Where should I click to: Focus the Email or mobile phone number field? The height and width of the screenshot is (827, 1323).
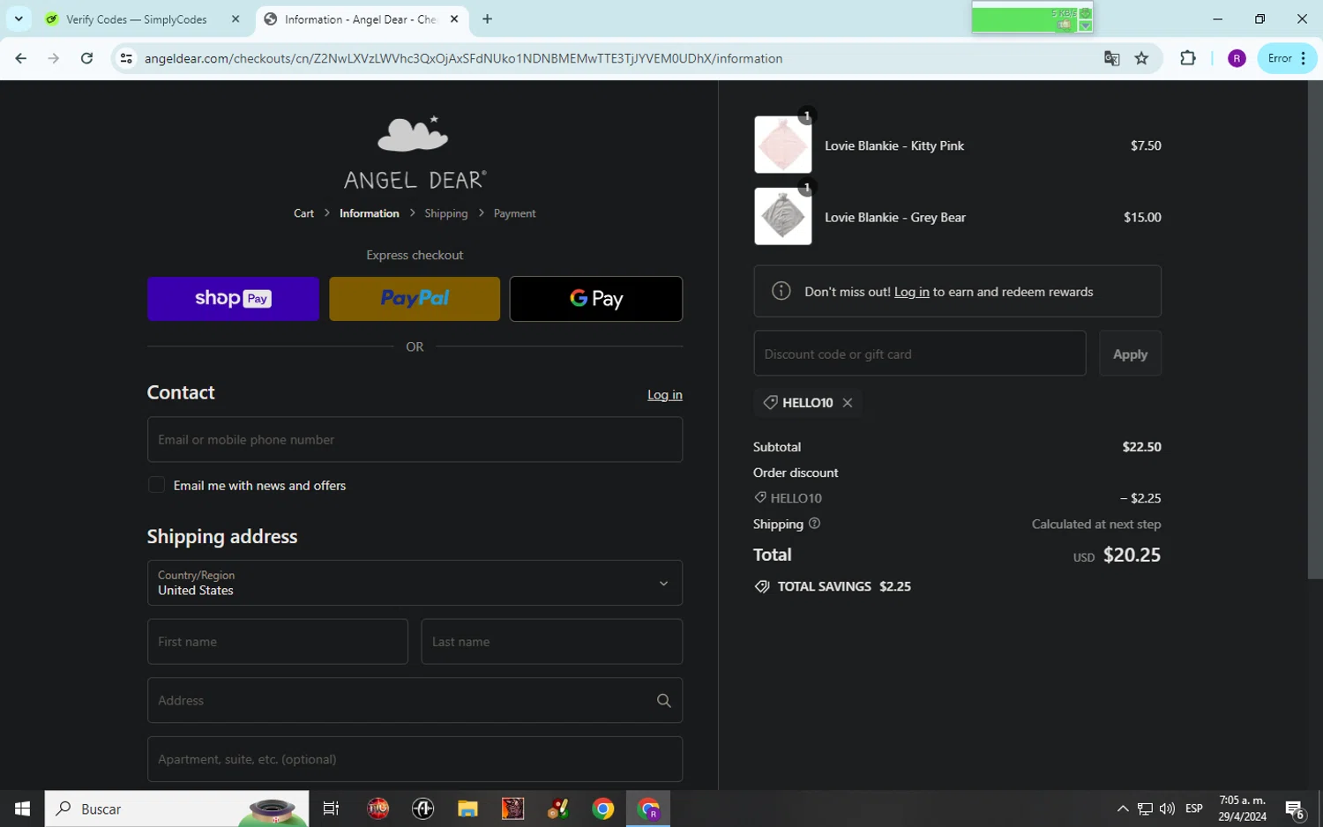415,439
